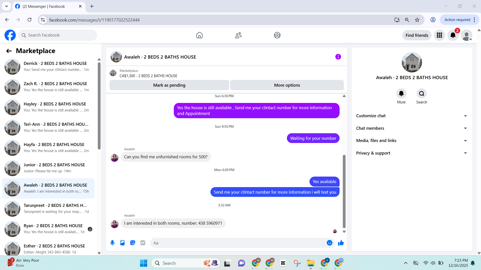
Task: Open Derrick's 2 BEDS 2 BATHS conversation
Action: 48,67
